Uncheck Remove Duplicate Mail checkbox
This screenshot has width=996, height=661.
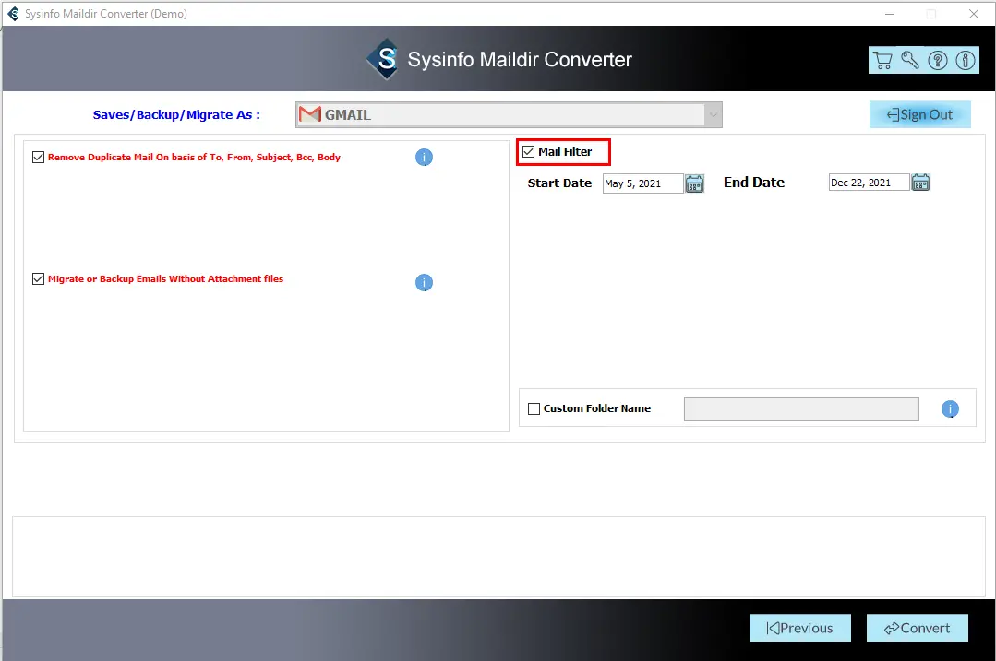pyautogui.click(x=38, y=158)
